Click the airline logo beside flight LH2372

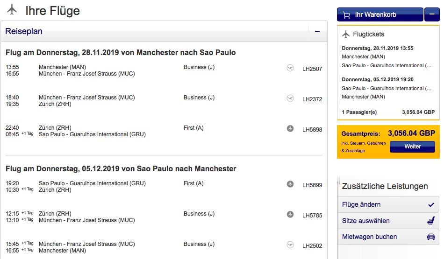(x=290, y=98)
